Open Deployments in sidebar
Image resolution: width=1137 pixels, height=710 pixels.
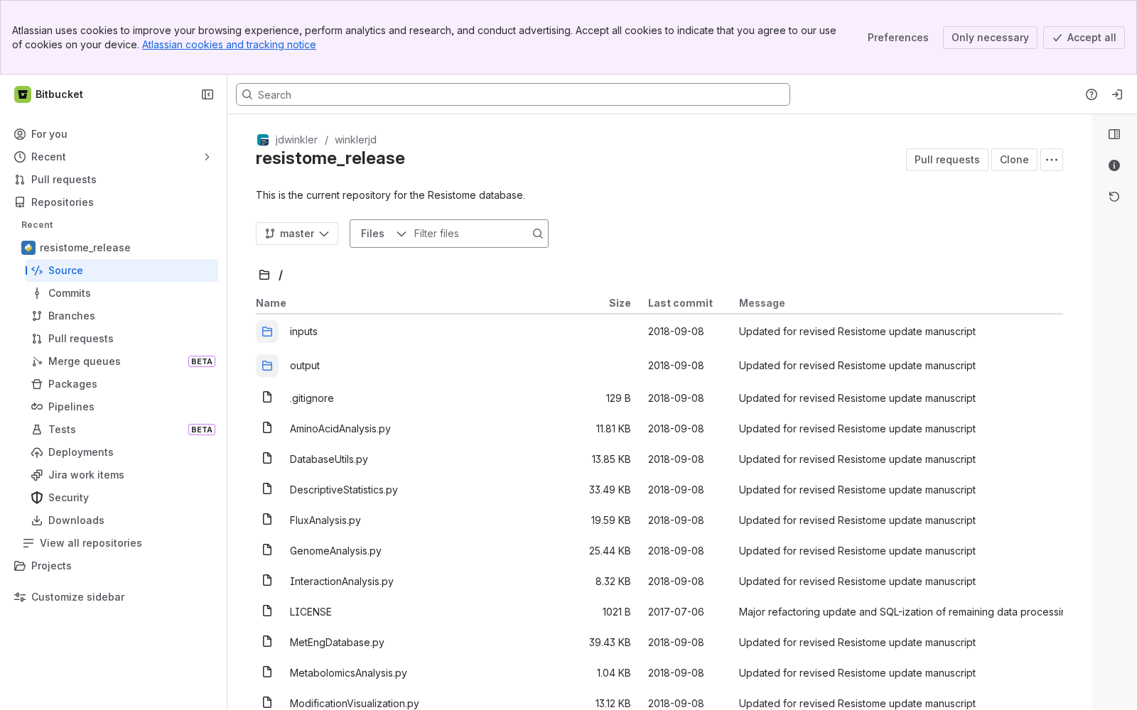pyautogui.click(x=122, y=452)
